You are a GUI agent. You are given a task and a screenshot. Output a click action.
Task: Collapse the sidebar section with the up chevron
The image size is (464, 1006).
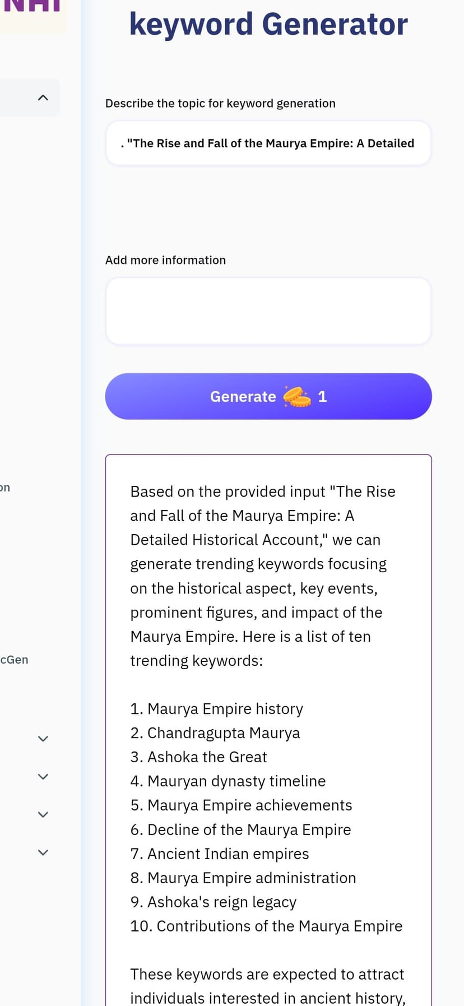point(43,98)
